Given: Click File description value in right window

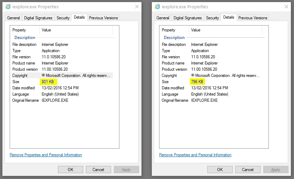Looking at the screenshot, I should [204, 44].
